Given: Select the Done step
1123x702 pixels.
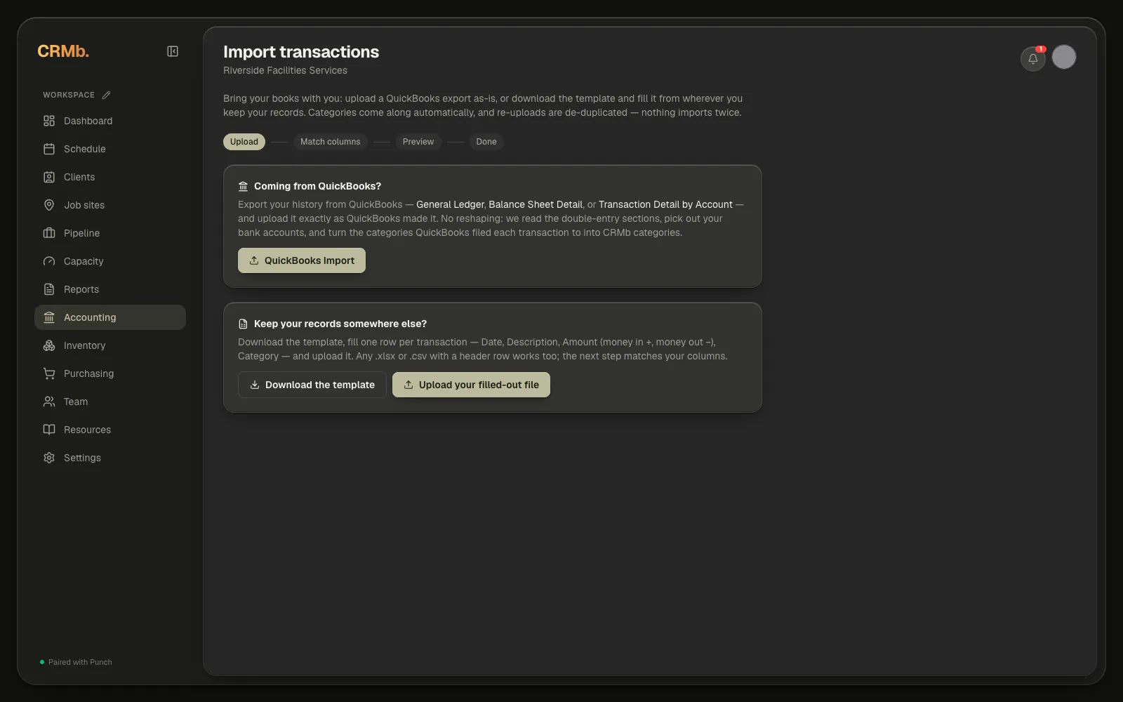Looking at the screenshot, I should coord(486,142).
